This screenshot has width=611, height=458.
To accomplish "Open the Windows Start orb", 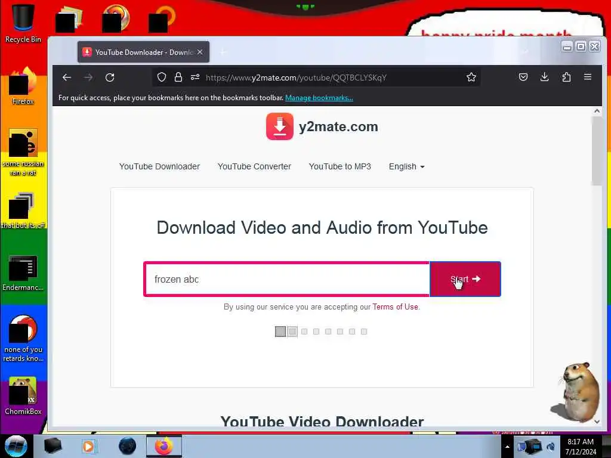I will 16,446.
